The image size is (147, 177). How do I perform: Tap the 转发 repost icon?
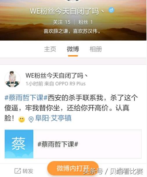point(18,171)
